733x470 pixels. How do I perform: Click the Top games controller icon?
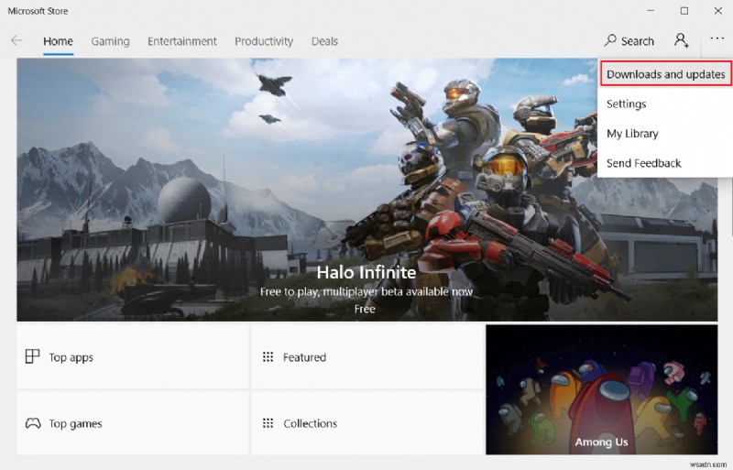[x=33, y=423]
